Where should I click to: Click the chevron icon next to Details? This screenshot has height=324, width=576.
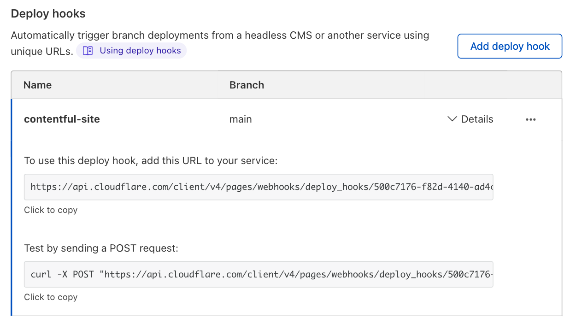[x=452, y=119]
